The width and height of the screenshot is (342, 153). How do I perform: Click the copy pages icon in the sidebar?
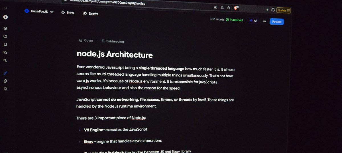pos(5,81)
